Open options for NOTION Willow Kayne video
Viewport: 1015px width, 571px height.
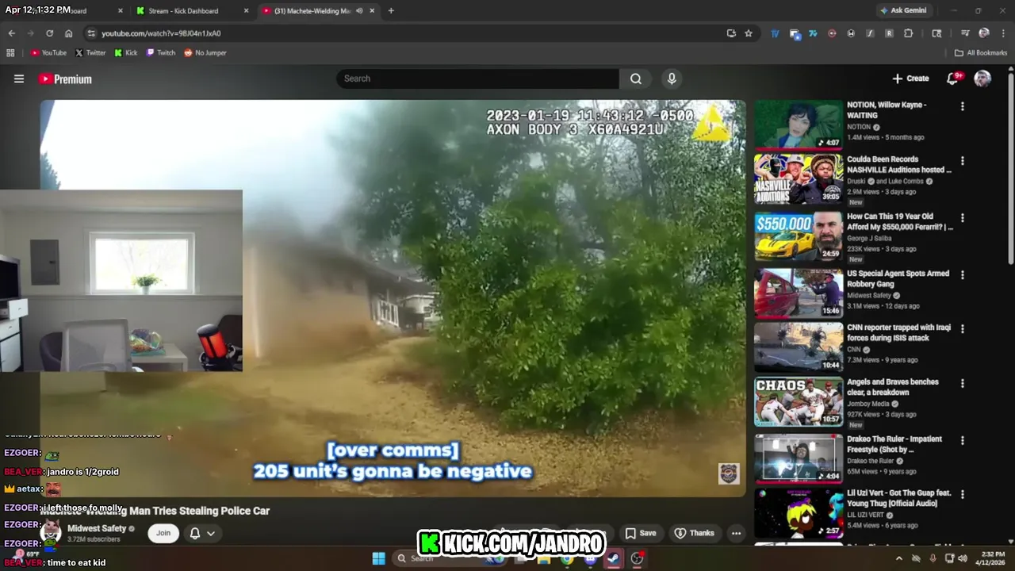click(x=963, y=106)
